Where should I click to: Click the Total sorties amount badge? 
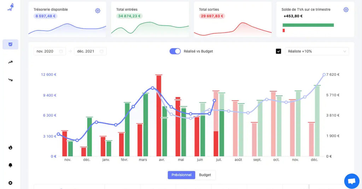212,16
